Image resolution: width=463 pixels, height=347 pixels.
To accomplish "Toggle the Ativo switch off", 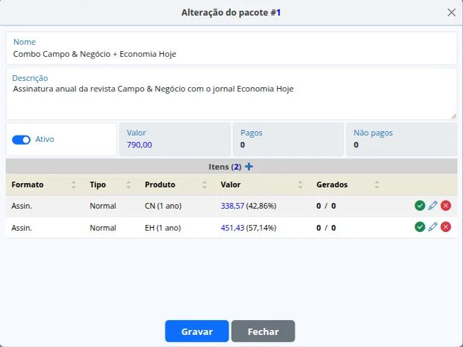I will click(21, 140).
